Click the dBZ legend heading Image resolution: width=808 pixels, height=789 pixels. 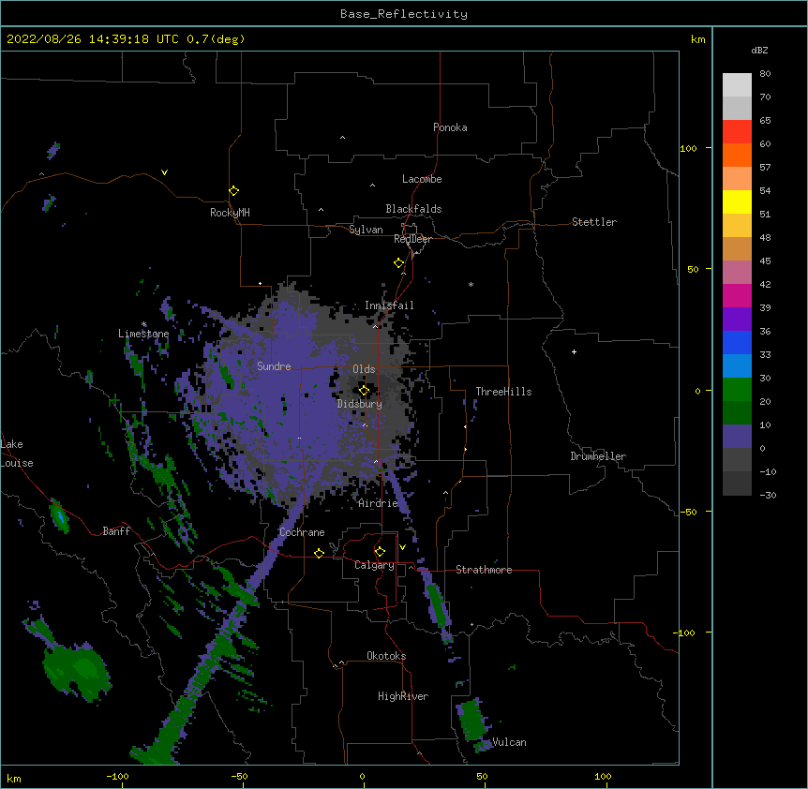click(759, 50)
